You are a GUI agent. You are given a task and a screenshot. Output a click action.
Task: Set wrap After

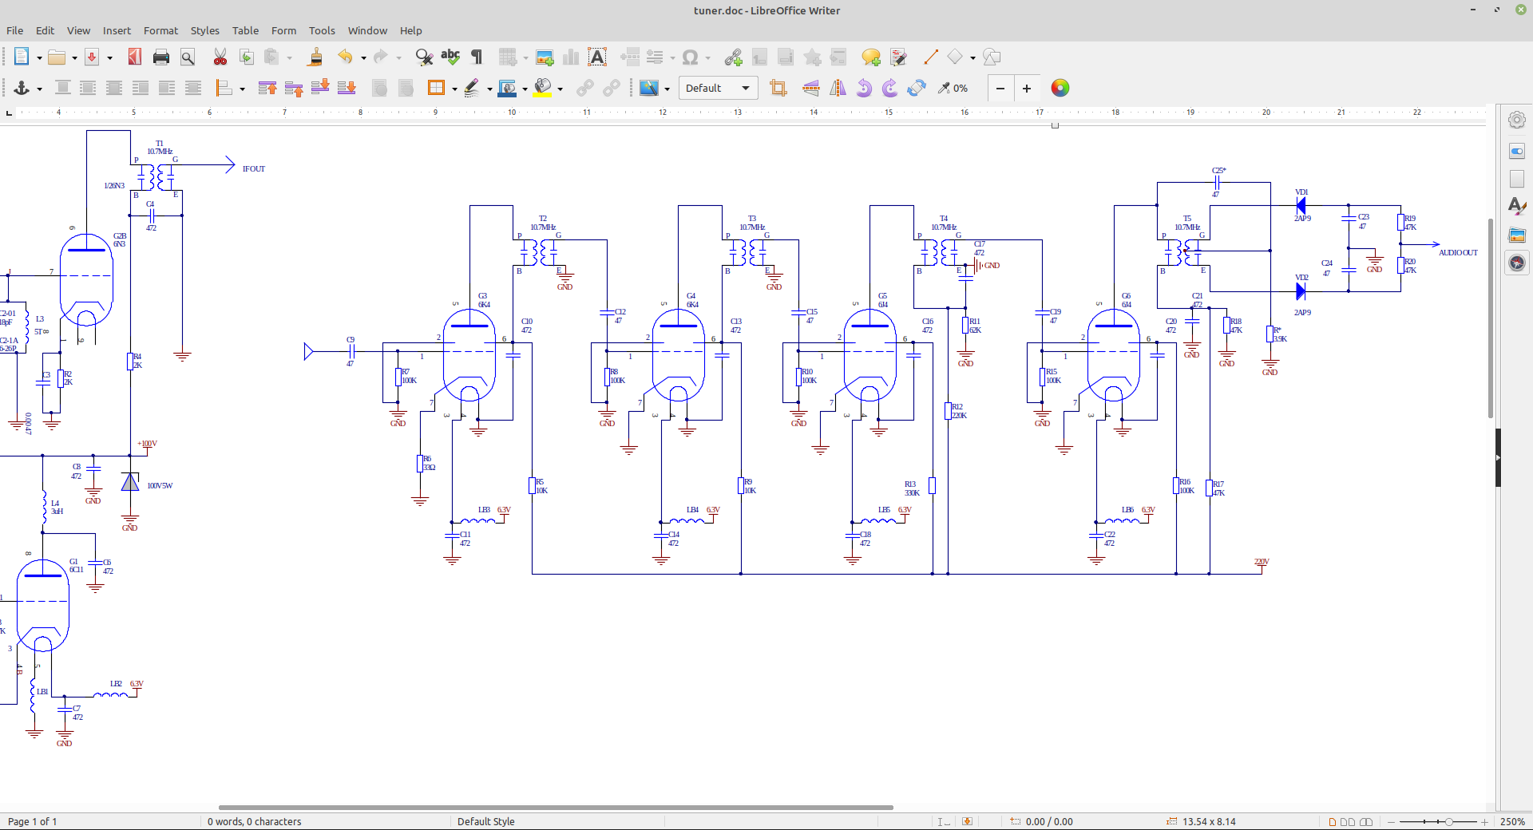pos(167,88)
